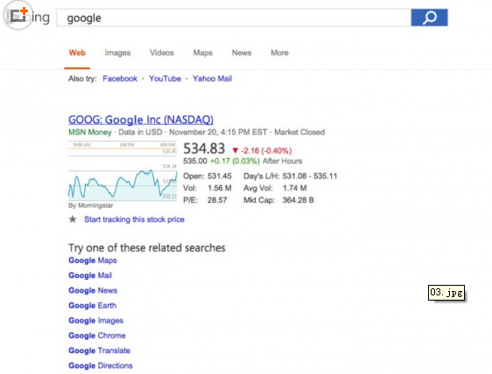Screen dimensions: 492x374
Task: Open the Facebook suggestion link
Action: click(x=120, y=79)
